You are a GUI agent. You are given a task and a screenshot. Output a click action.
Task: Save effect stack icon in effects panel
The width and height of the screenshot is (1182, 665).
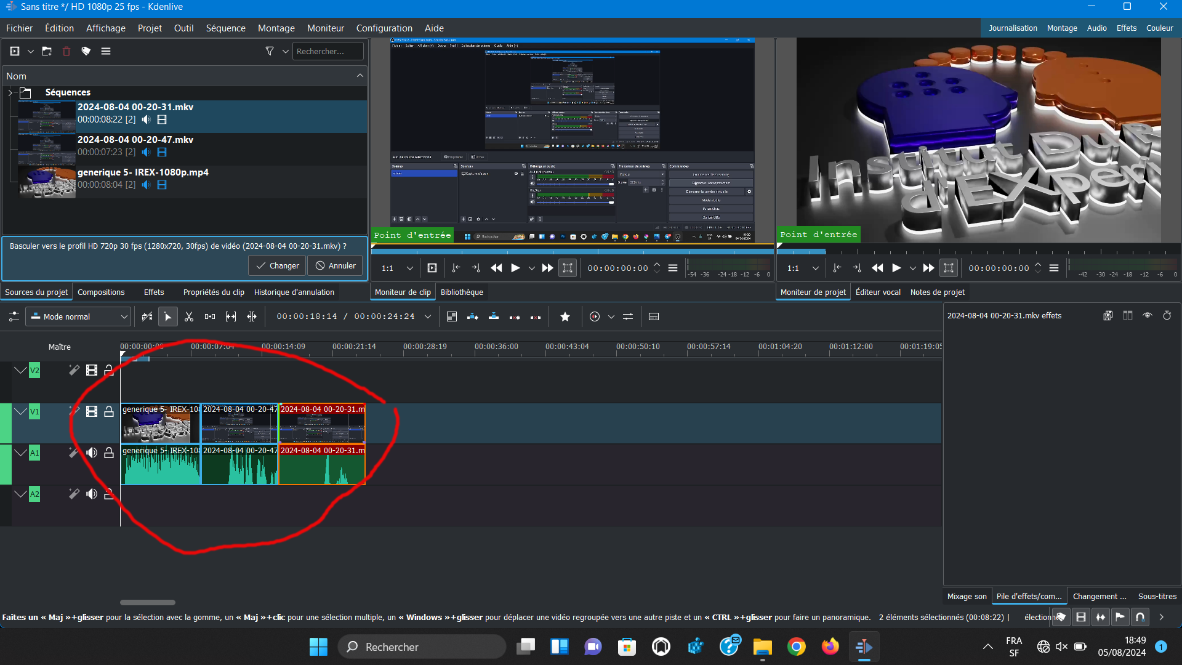pos(1108,315)
